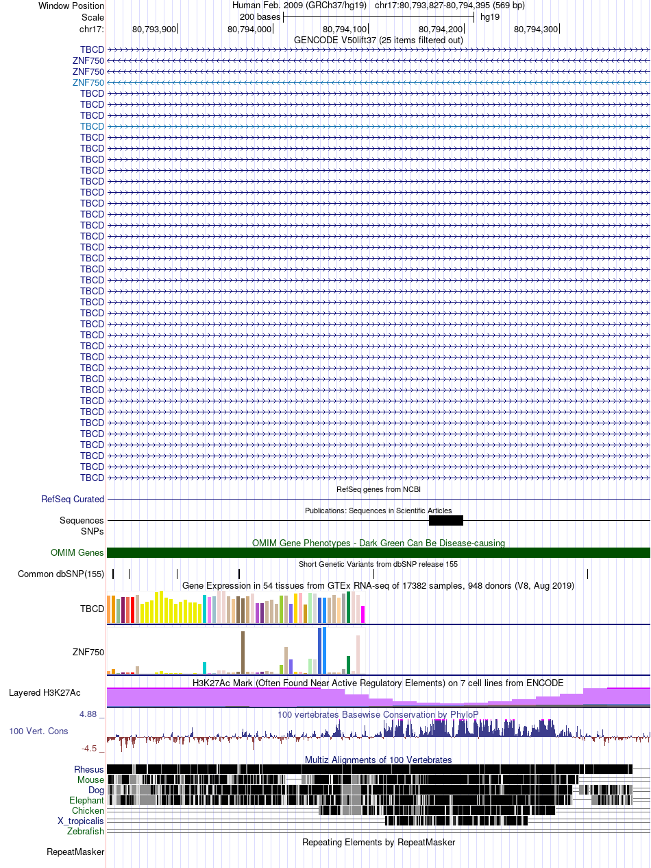The width and height of the screenshot is (651, 868).
Task: Open 'RefSeq genes from NCBI' track title
Action: [x=378, y=489]
